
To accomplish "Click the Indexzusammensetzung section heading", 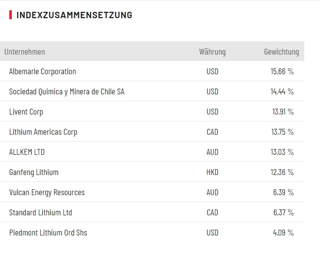I will (74, 15).
